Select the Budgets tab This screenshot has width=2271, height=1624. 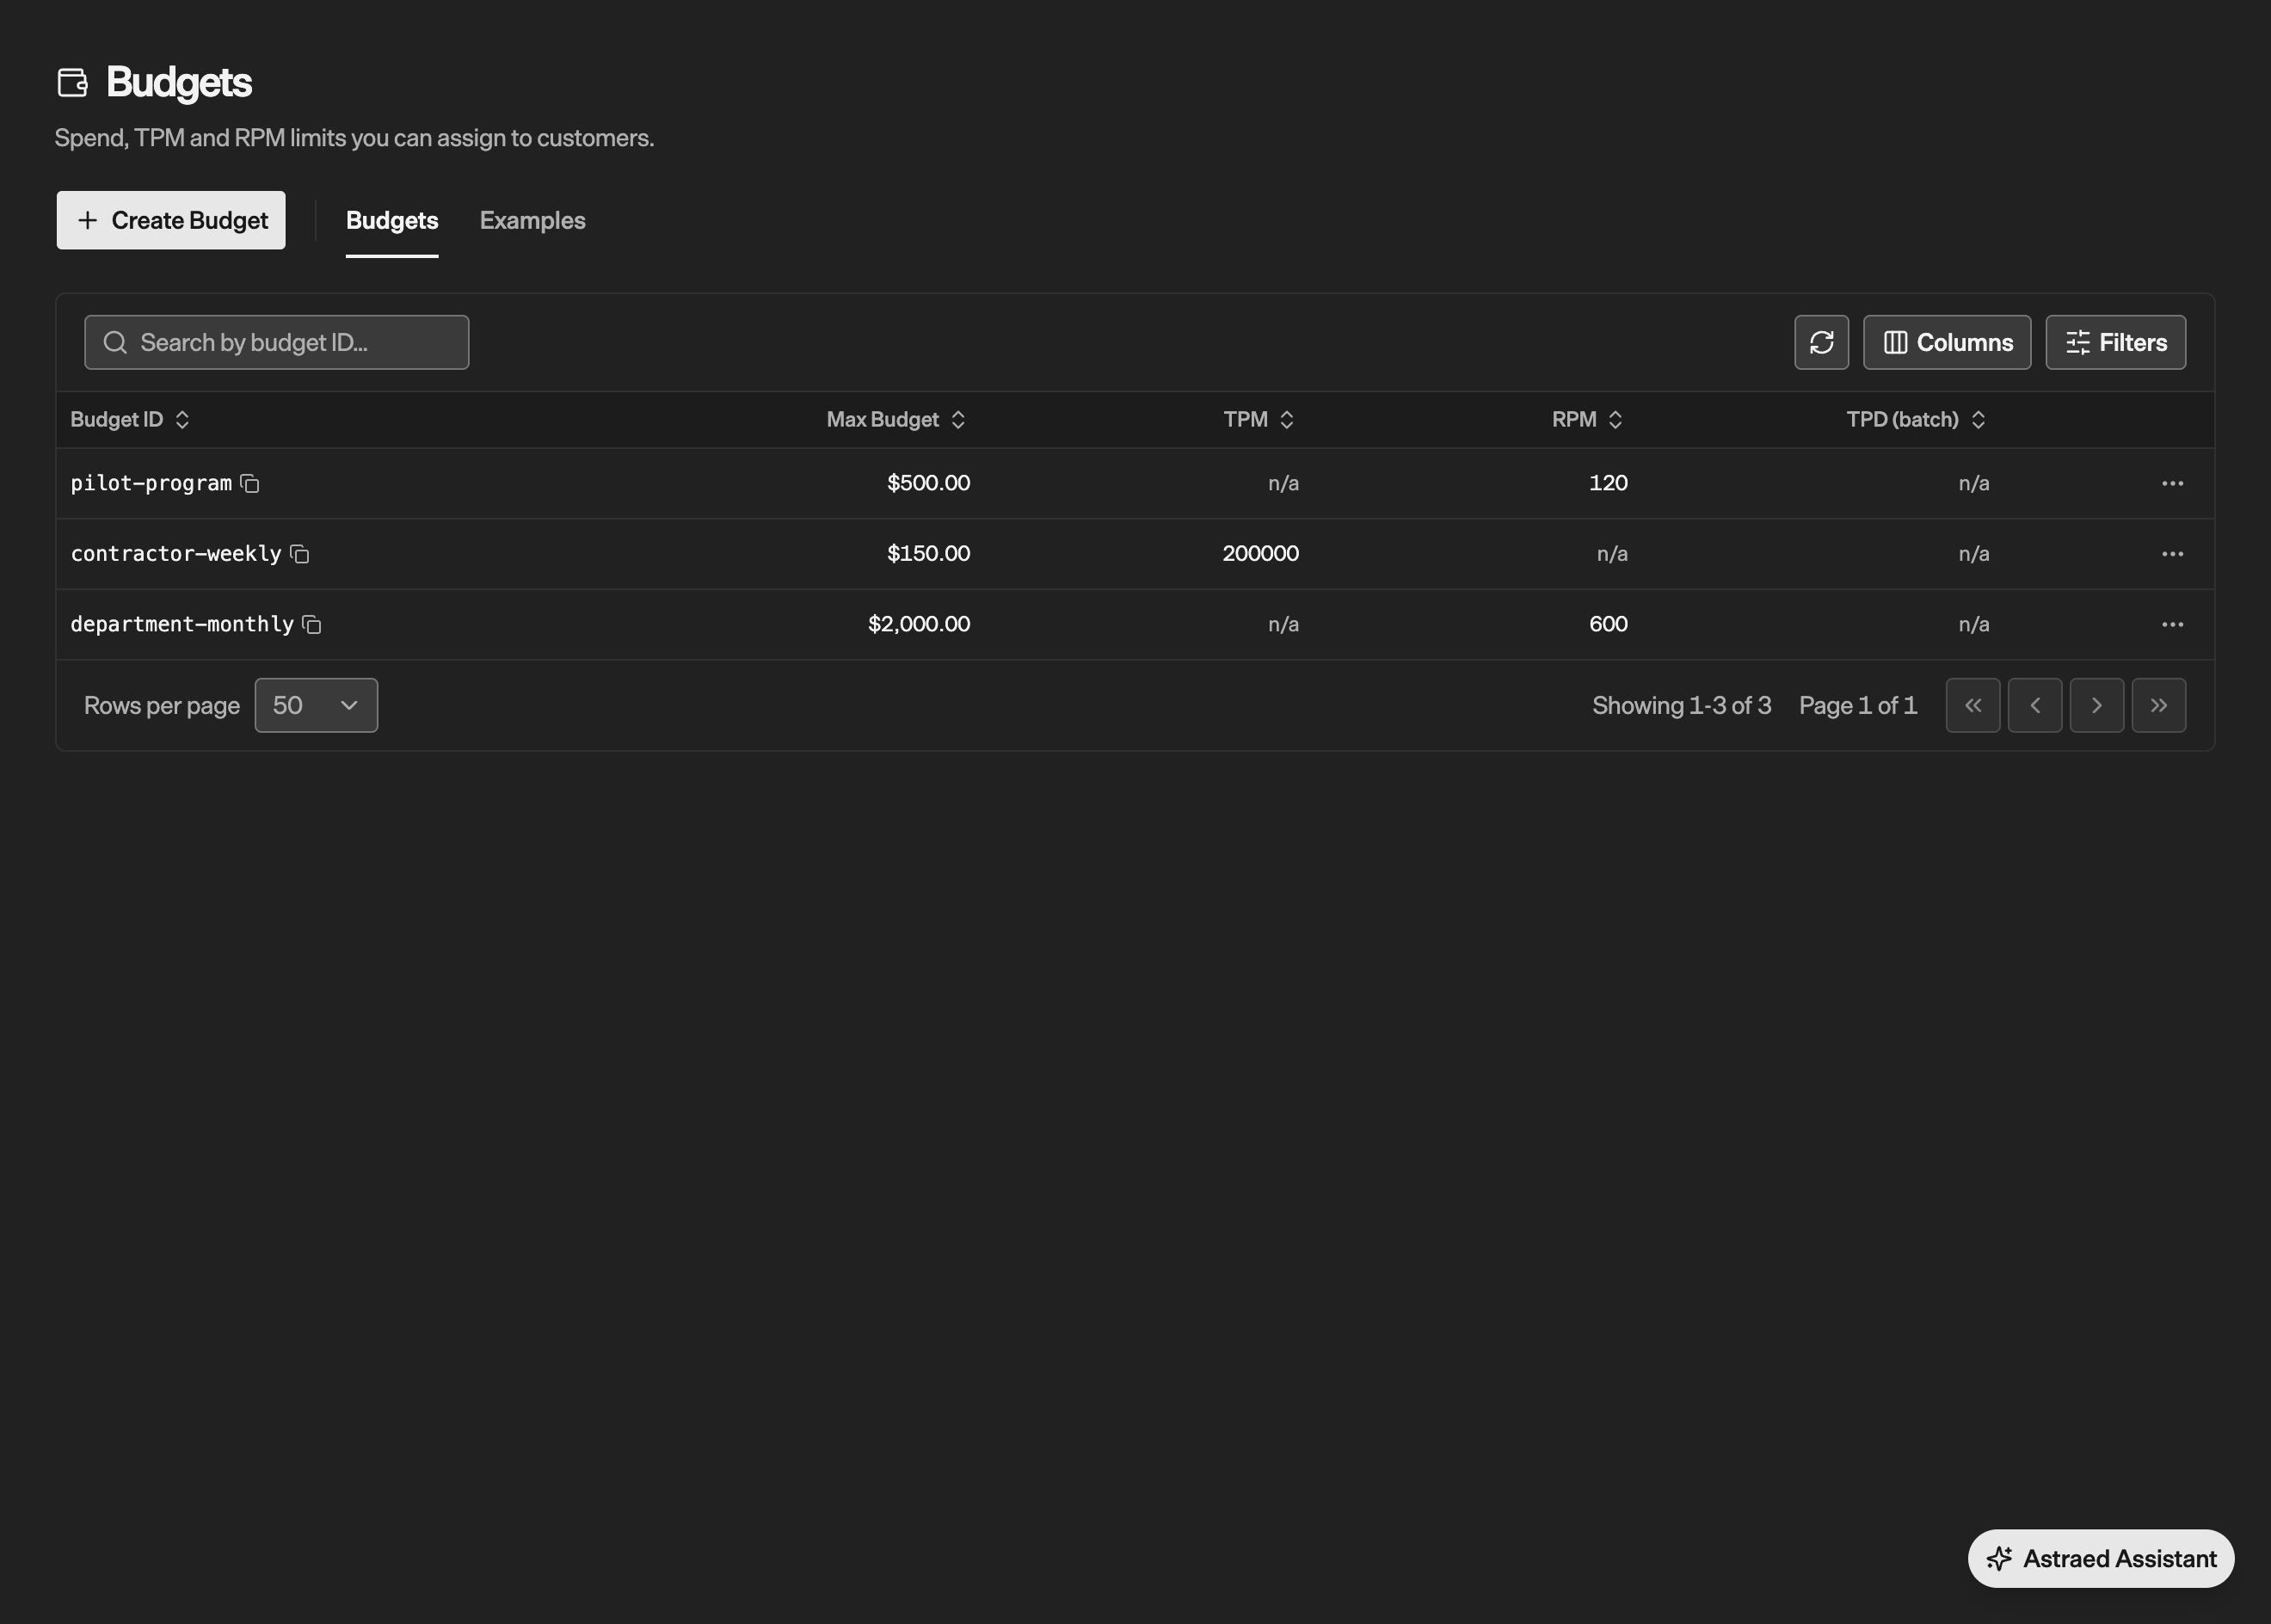pyautogui.click(x=392, y=220)
